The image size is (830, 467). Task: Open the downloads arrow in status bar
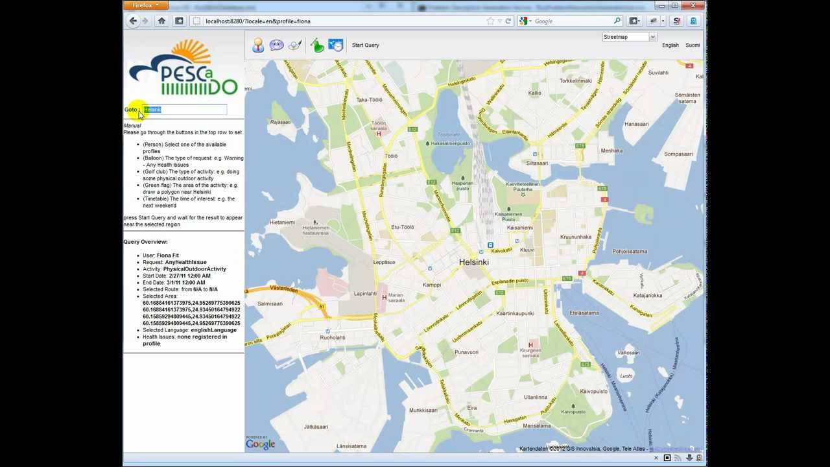[x=689, y=459]
